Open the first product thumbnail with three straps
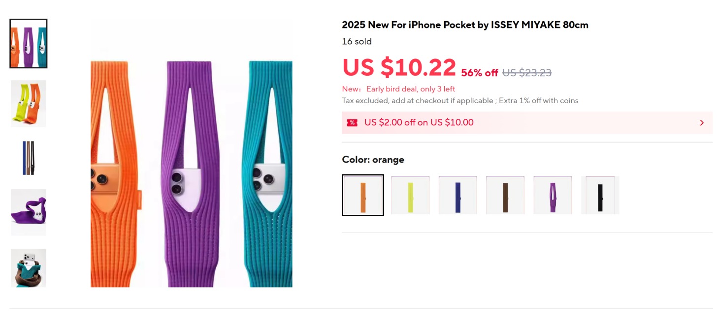Screen dimensions: 717x317 [28, 44]
